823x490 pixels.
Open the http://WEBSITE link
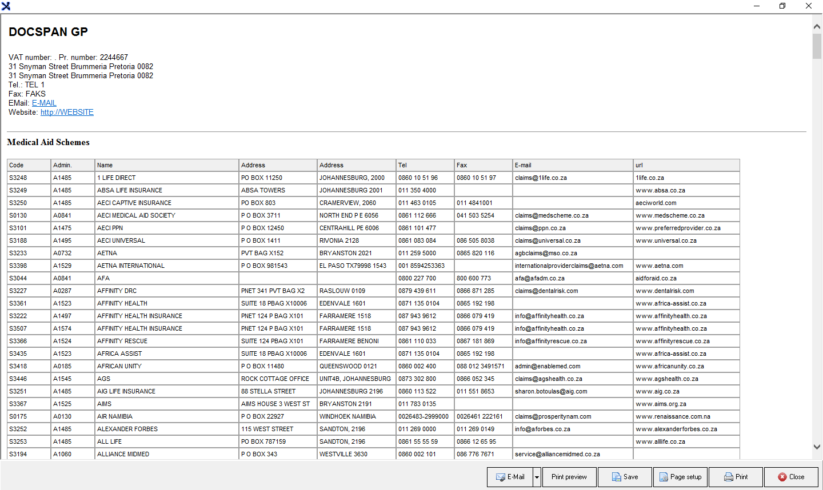pos(67,112)
